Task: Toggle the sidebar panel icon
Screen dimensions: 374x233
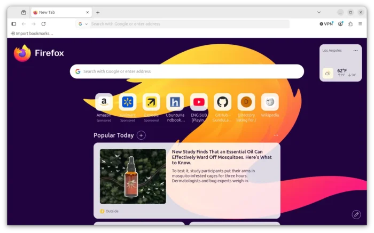Action: [x=14, y=24]
